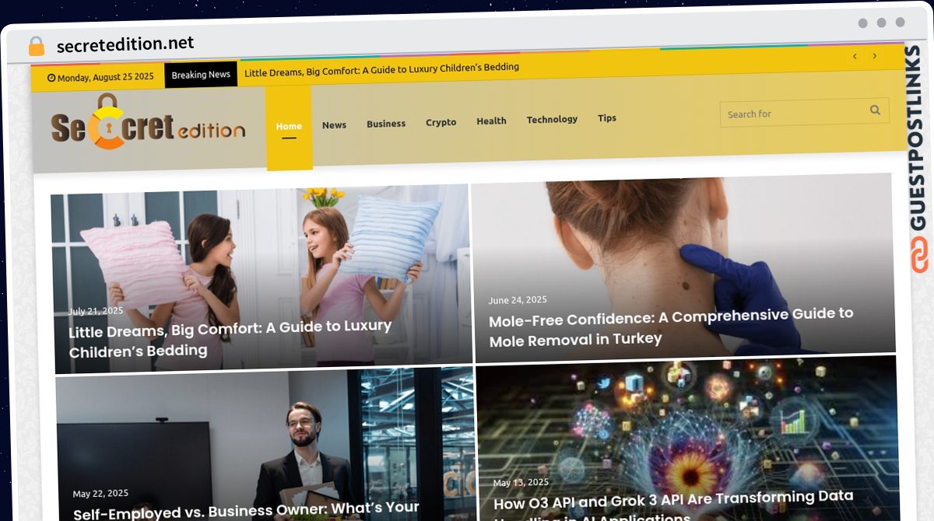Viewport: 934px width, 521px height.
Task: Open the Little Dreams, Big Comfort article title
Action: pyautogui.click(x=230, y=338)
